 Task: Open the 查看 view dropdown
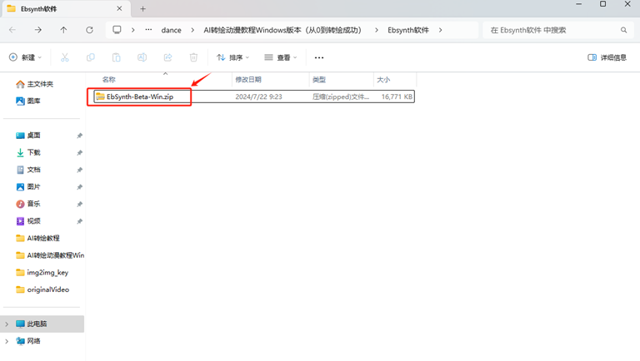281,57
